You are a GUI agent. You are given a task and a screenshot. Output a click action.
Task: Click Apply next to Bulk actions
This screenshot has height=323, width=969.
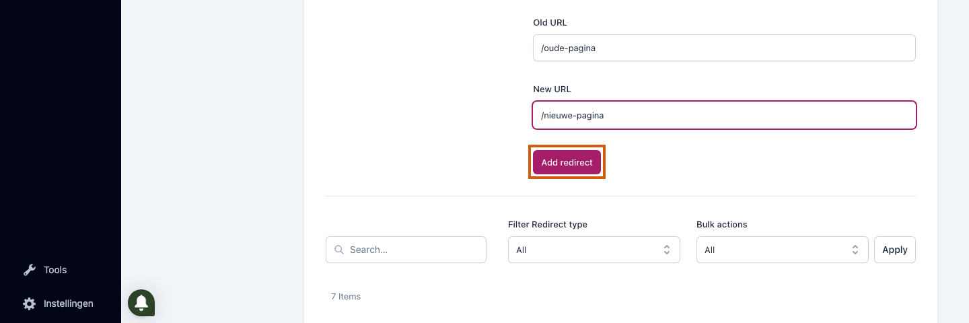(x=895, y=250)
